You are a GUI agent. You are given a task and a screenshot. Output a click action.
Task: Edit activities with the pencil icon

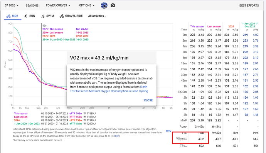coord(105,16)
